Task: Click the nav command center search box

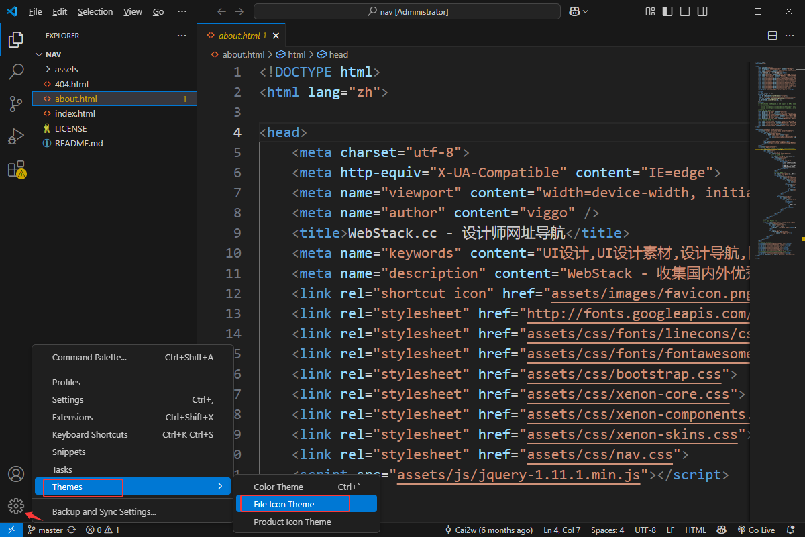Action: click(x=407, y=11)
